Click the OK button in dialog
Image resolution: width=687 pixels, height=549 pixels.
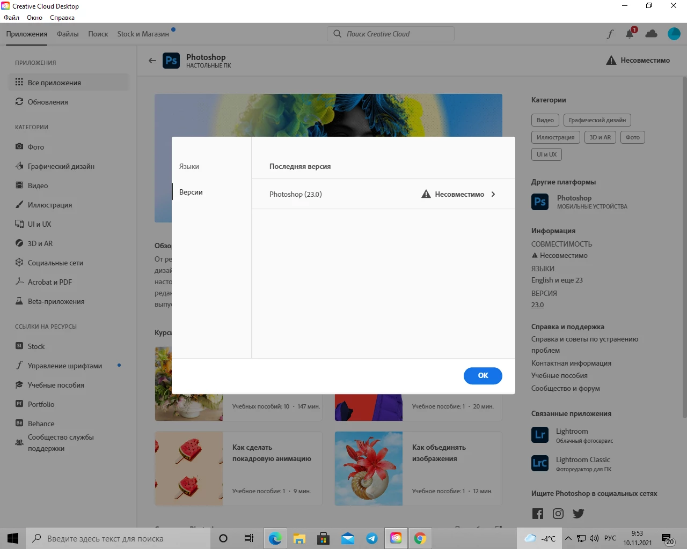[483, 376]
